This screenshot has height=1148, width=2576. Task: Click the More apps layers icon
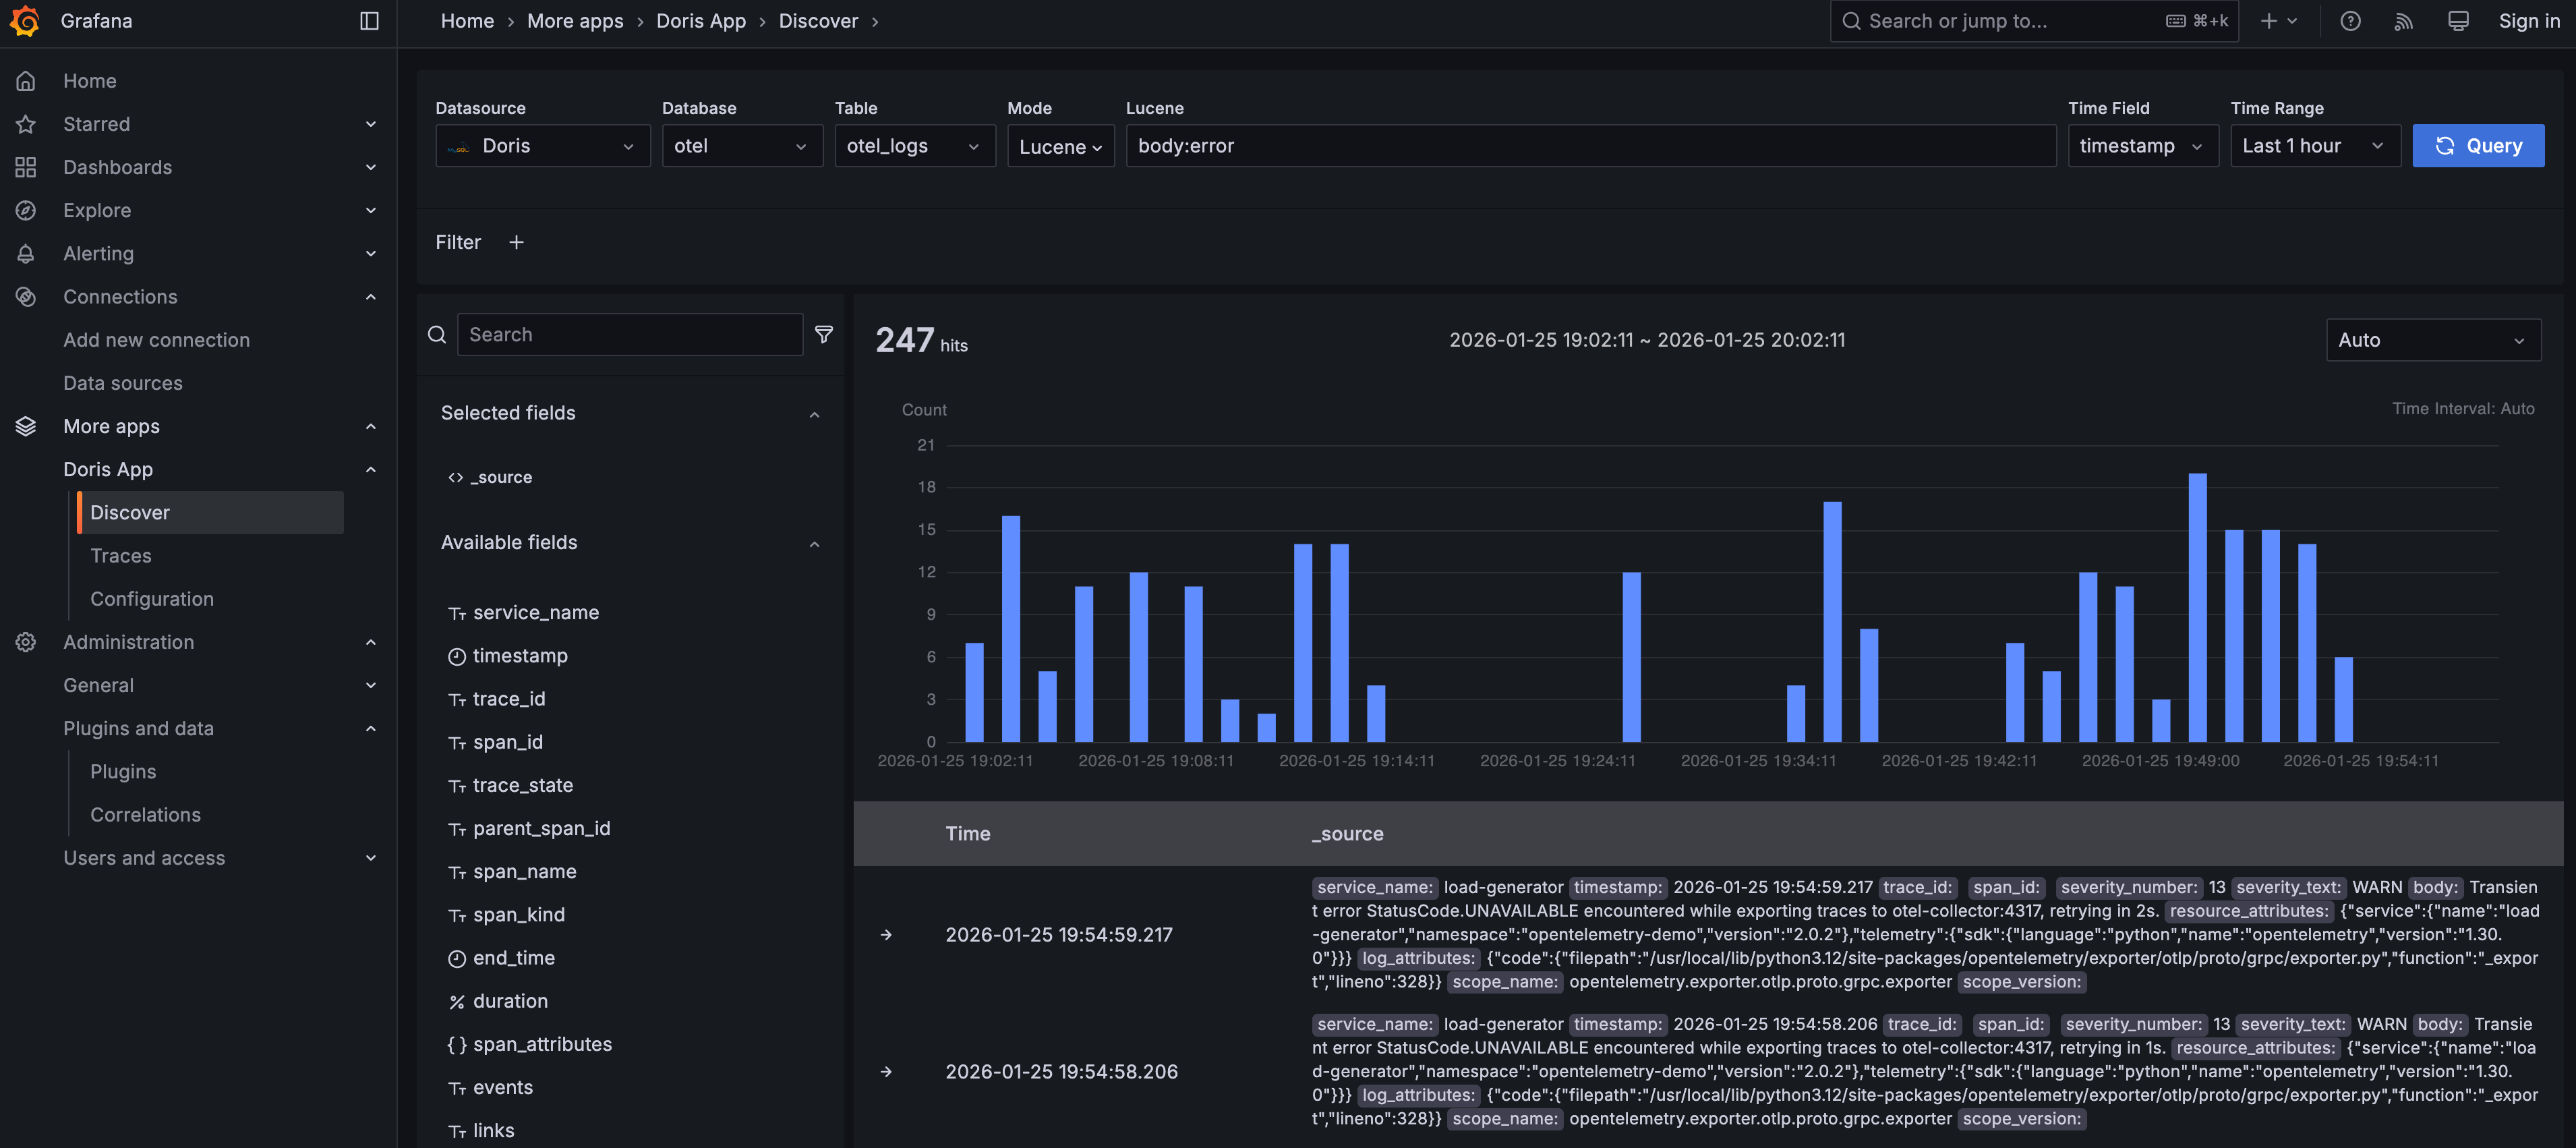pyautogui.click(x=26, y=426)
